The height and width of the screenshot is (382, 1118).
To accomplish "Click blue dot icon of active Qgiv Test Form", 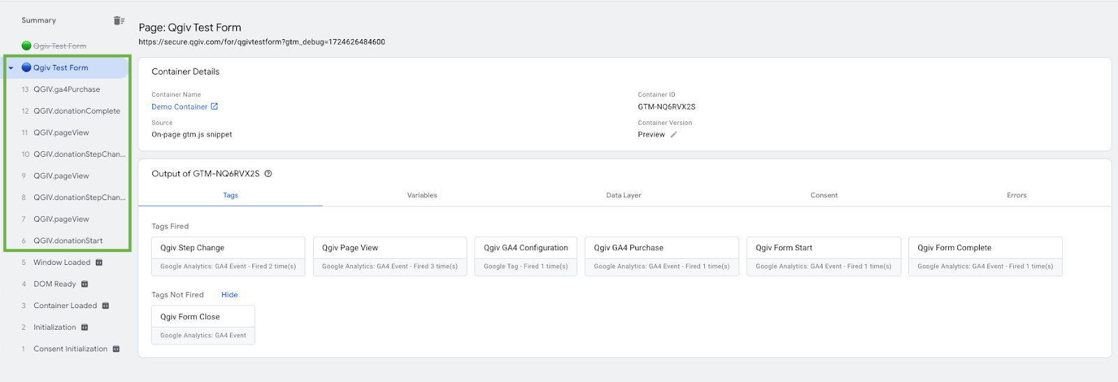I will [x=27, y=68].
